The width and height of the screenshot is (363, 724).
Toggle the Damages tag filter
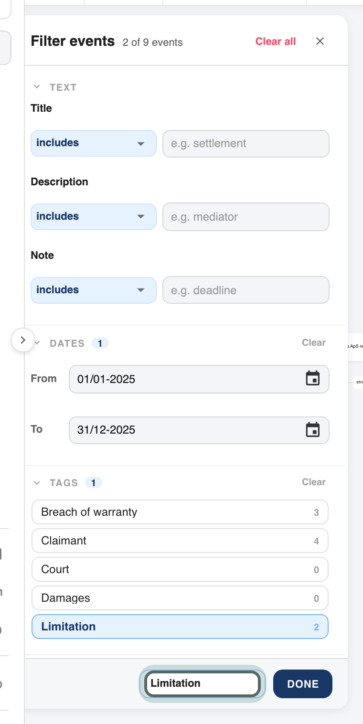pos(180,598)
